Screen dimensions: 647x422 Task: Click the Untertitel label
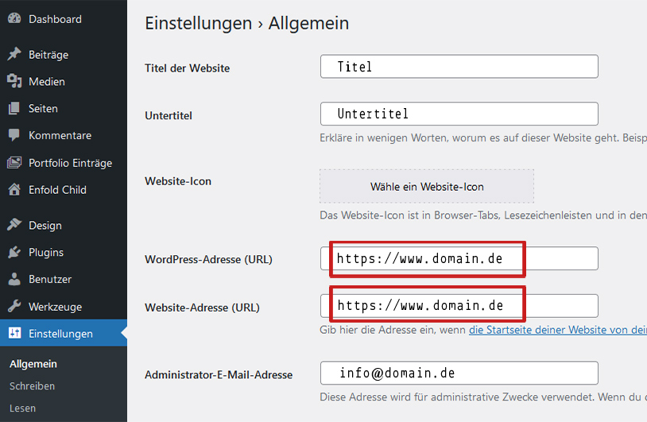[169, 115]
